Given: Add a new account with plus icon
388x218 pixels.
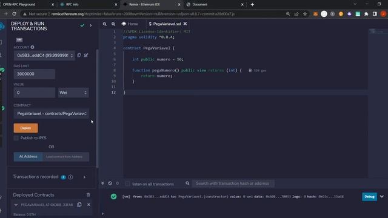Looking at the screenshot, I should point(32,47).
